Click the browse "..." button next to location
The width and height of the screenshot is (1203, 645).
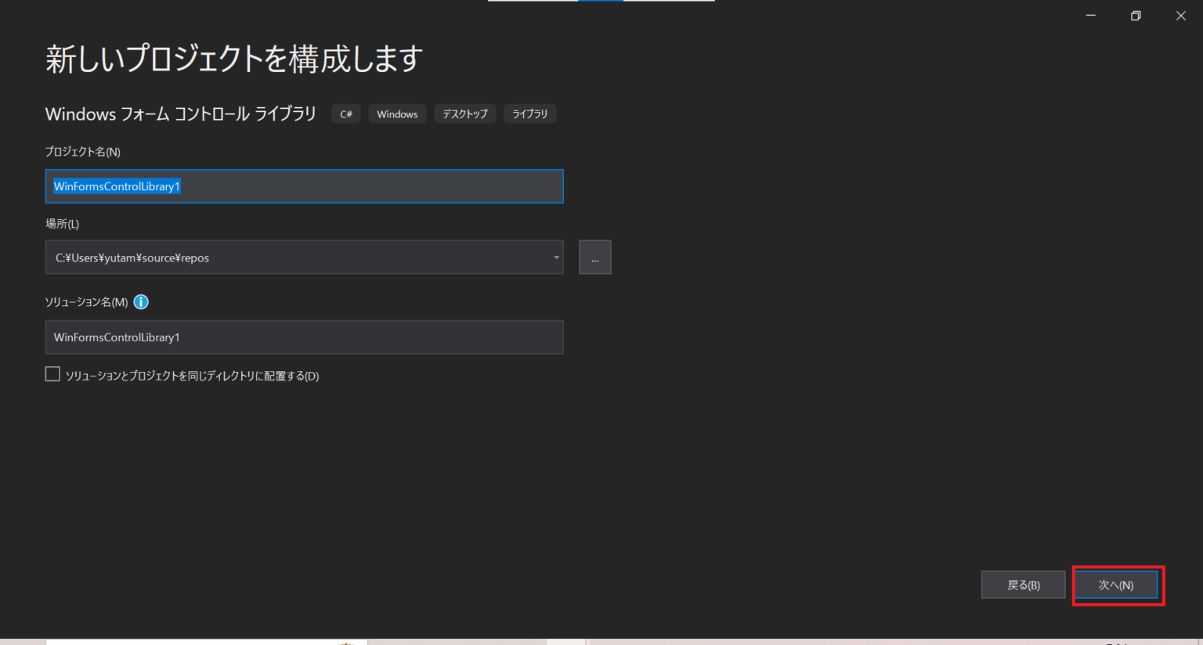[594, 257]
